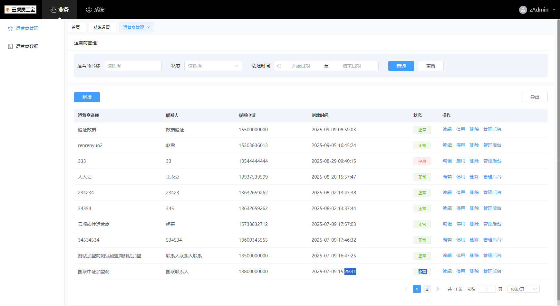
Task: Click the 新增 button
Action: click(87, 97)
